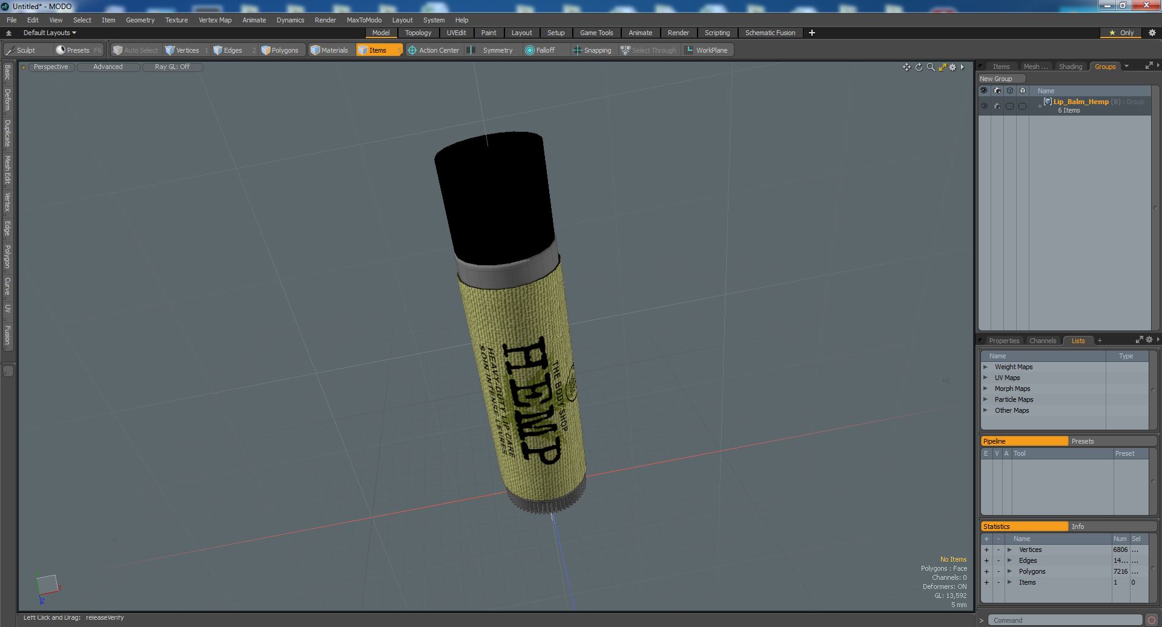Click the eye column header in Groups
This screenshot has width=1162, height=627.
tap(984, 91)
